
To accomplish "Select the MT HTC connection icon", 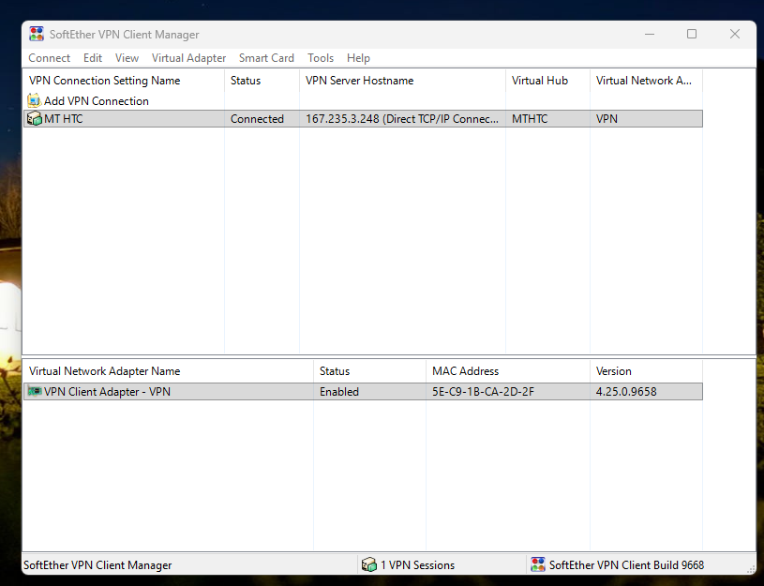I will click(35, 119).
